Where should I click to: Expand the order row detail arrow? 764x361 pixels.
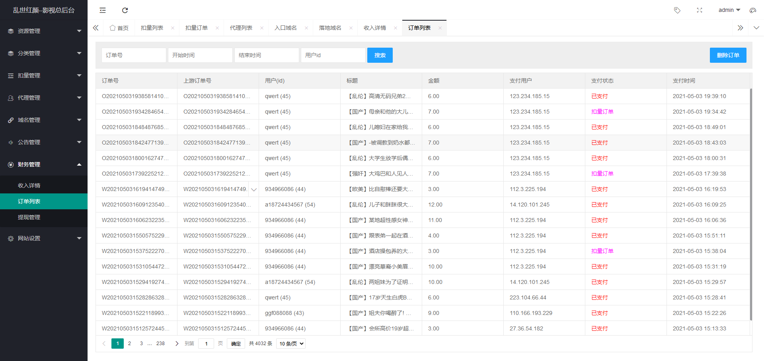pos(254,189)
